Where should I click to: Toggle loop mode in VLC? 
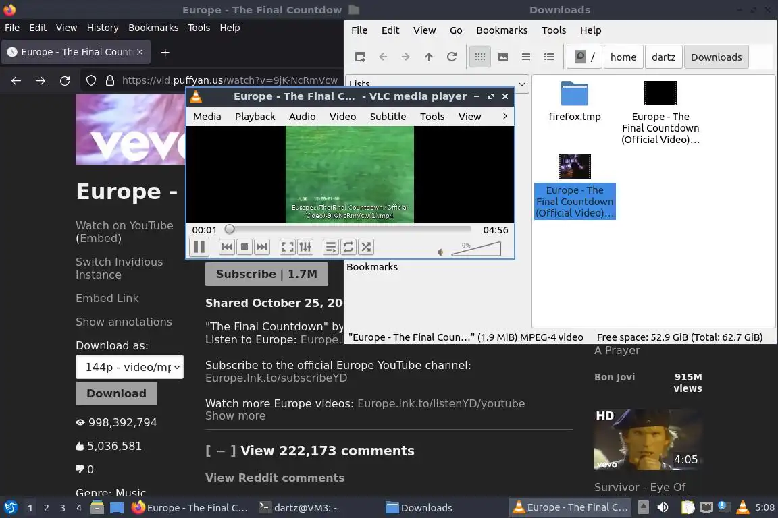[348, 247]
